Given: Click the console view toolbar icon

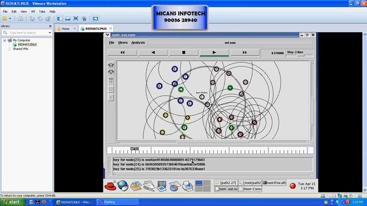Looking at the screenshot, I should pos(95,19).
